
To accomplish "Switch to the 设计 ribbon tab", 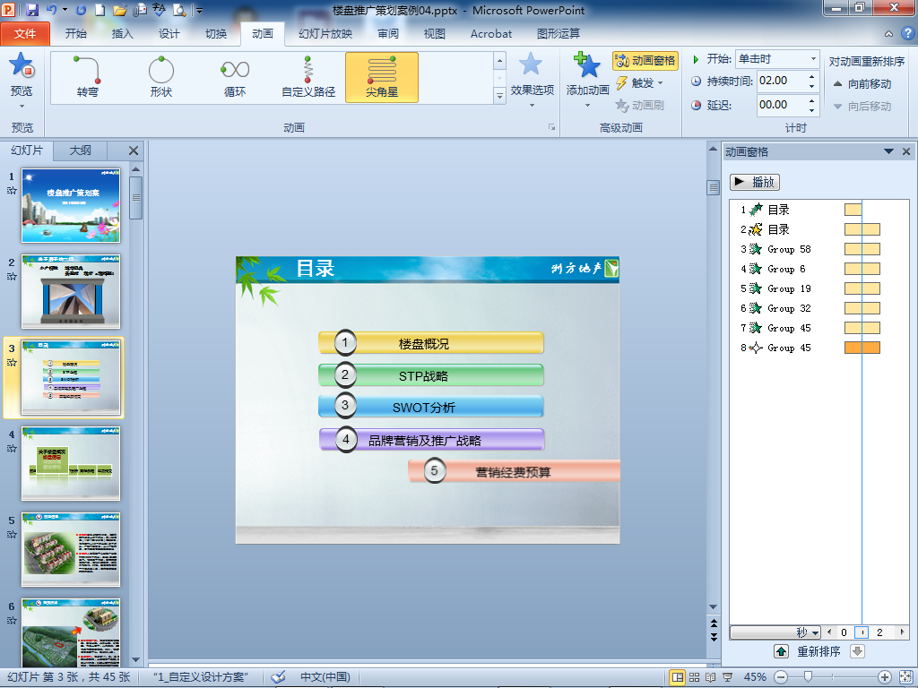I will [169, 33].
